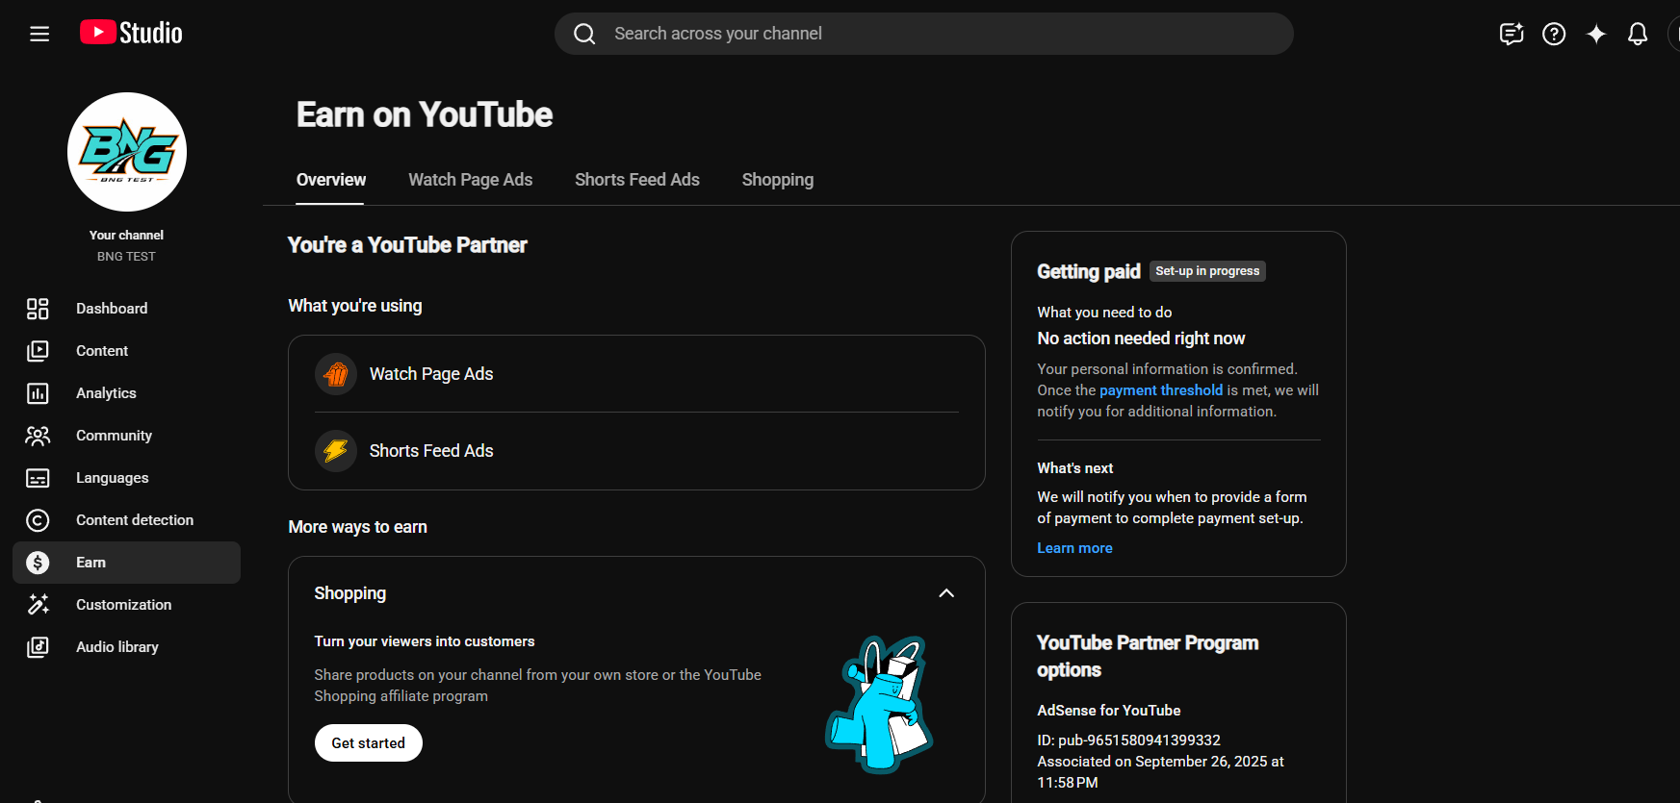Click the Audio library music icon
Image resolution: width=1680 pixels, height=803 pixels.
coord(38,647)
